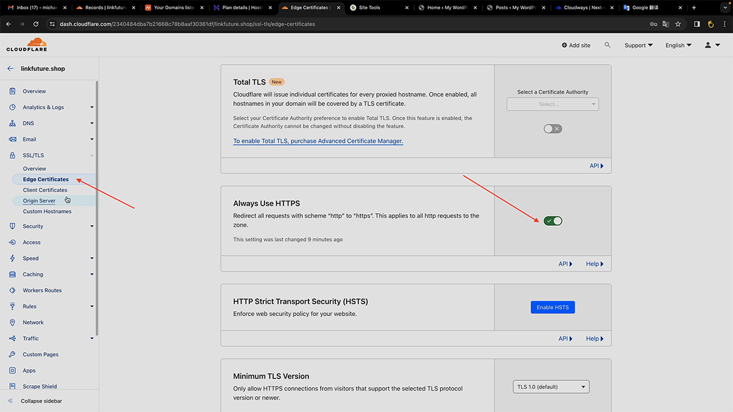The width and height of the screenshot is (733, 412).
Task: Open the Help link under Always Use HTTPS
Action: [595, 264]
